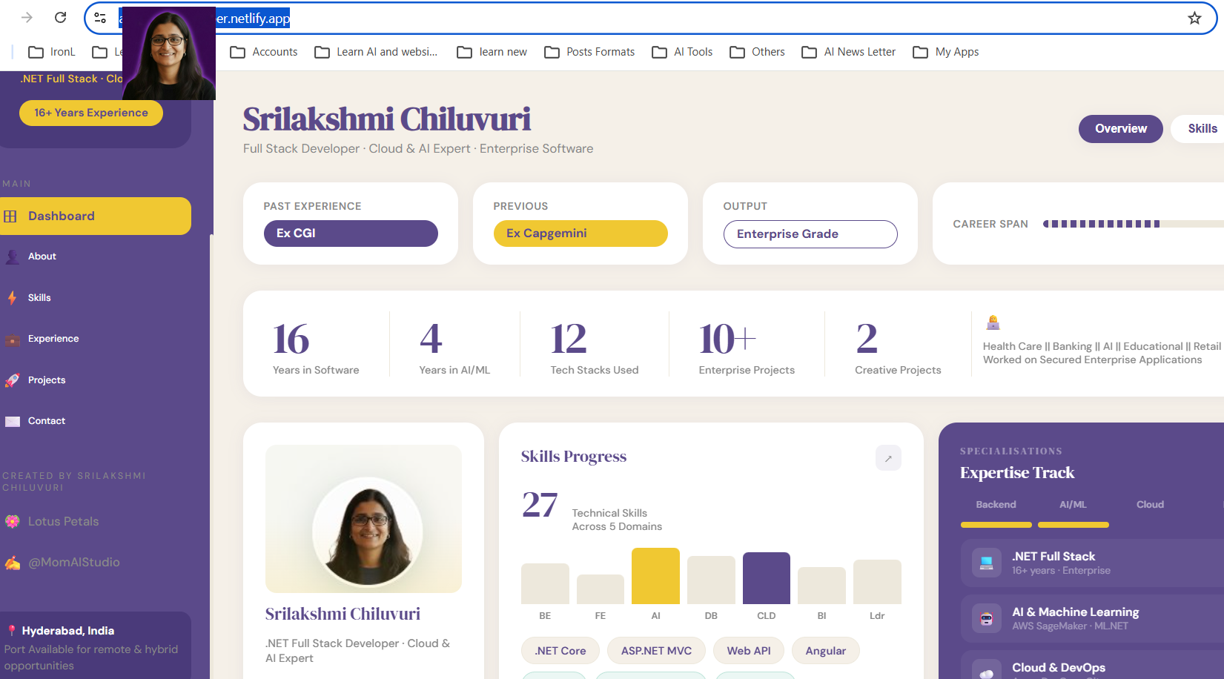Screen dimensions: 1224x679
Task: Click the Srilakshmi Chiluvuri page heading
Action: coord(387,119)
